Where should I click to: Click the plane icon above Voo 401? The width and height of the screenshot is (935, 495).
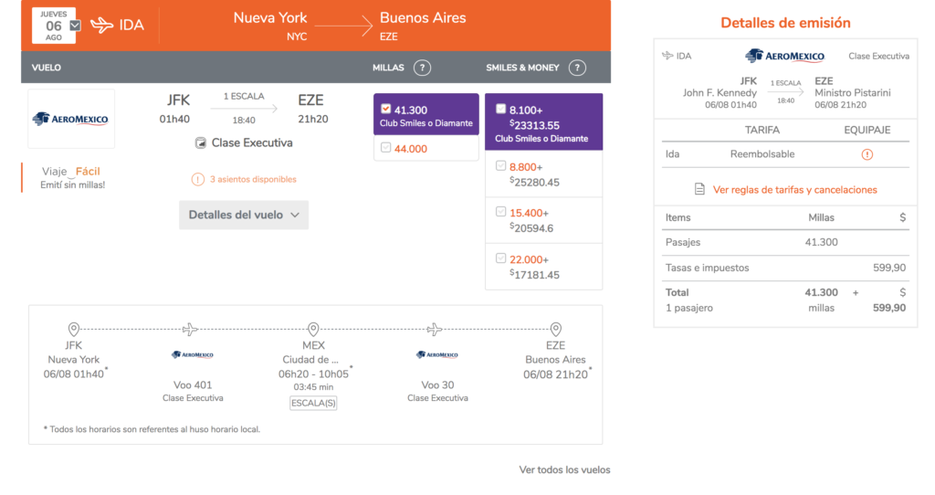190,329
